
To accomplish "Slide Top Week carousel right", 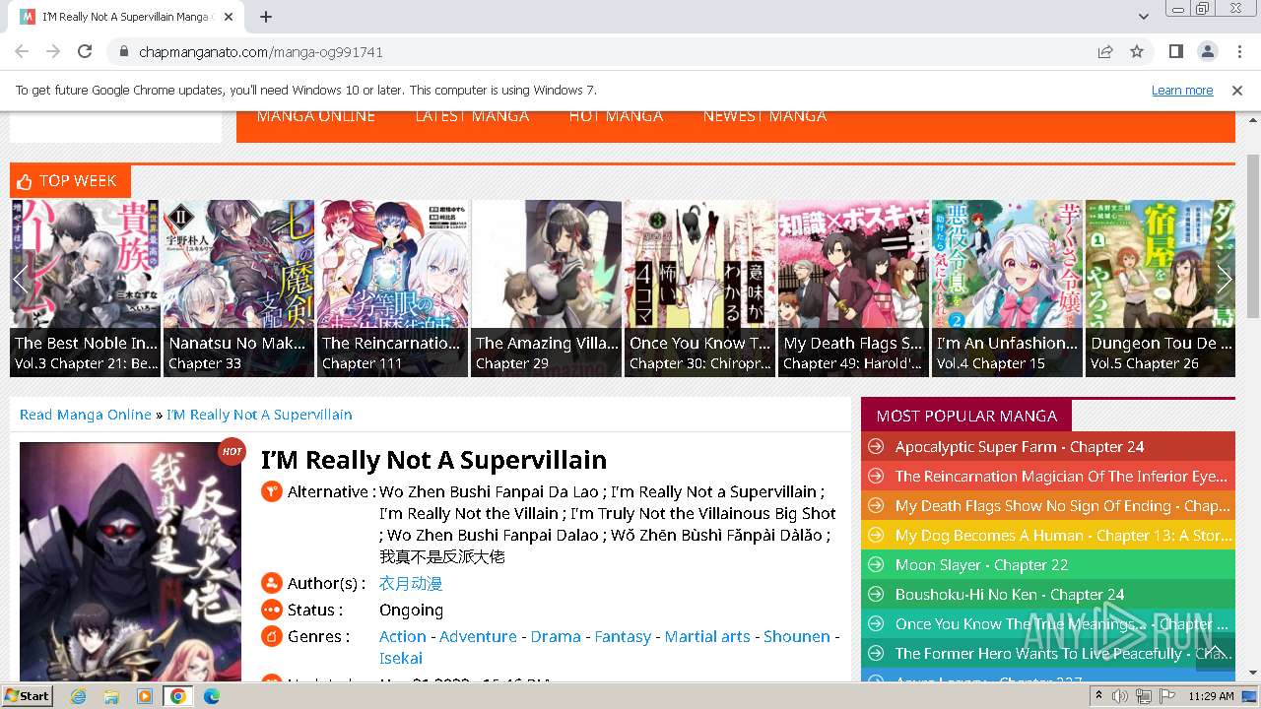I will point(1225,280).
